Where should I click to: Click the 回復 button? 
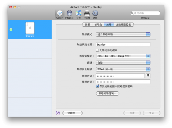132,113
